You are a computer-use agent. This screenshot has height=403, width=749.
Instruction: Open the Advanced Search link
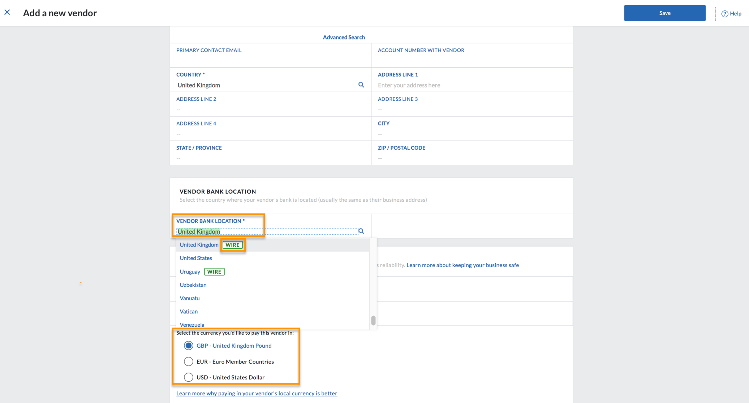pyautogui.click(x=344, y=37)
